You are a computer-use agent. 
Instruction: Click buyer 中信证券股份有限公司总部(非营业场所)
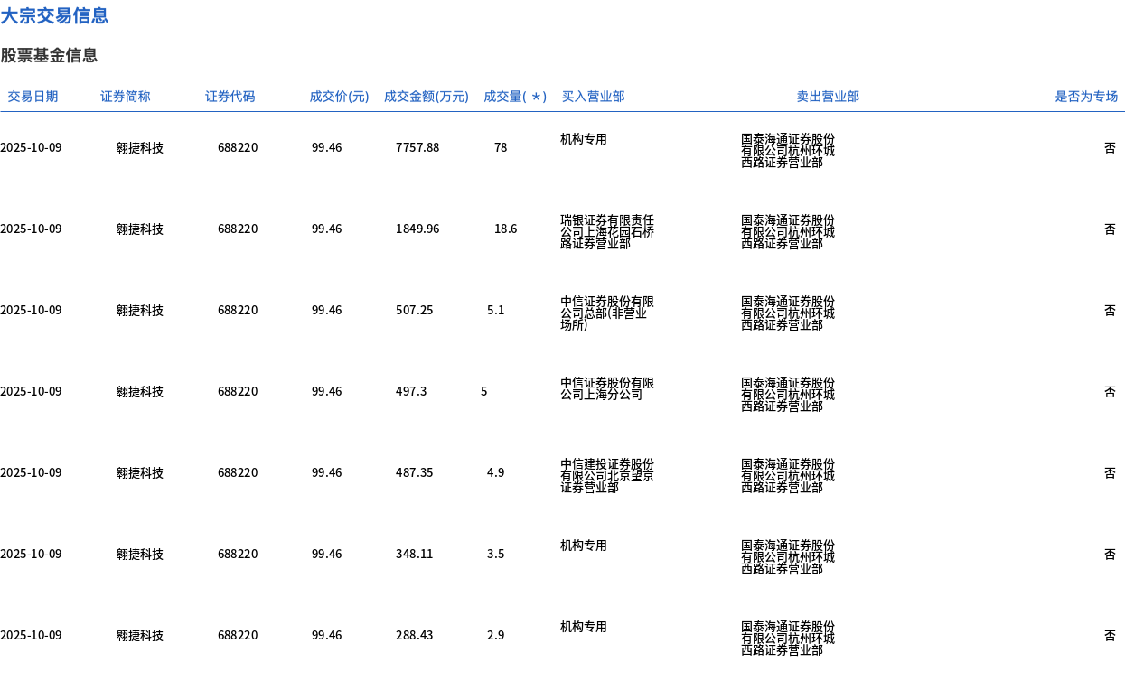tap(607, 313)
